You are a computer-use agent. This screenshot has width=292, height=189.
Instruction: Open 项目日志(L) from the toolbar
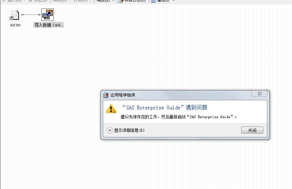coord(132,1)
